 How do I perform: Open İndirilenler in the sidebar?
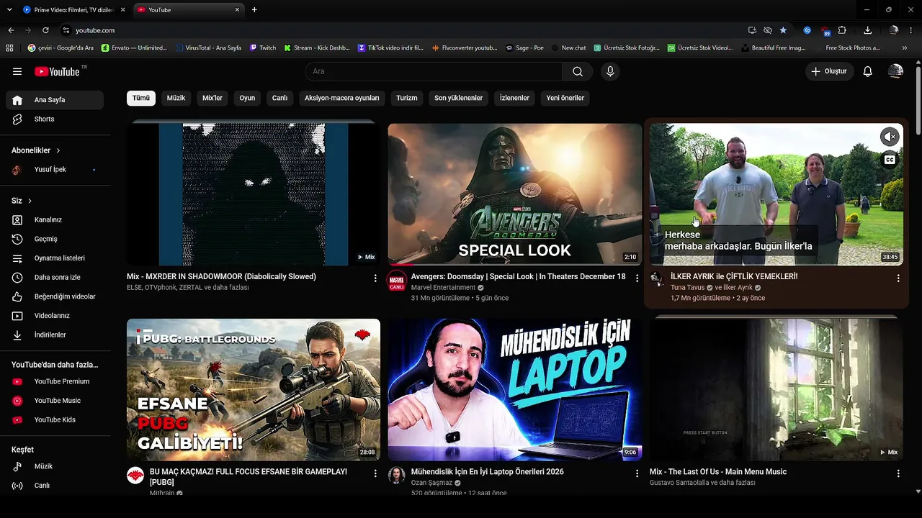click(x=55, y=335)
